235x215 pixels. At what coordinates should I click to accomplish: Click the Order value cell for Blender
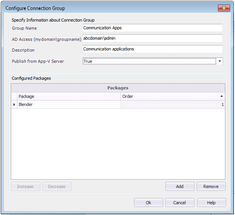click(173, 104)
